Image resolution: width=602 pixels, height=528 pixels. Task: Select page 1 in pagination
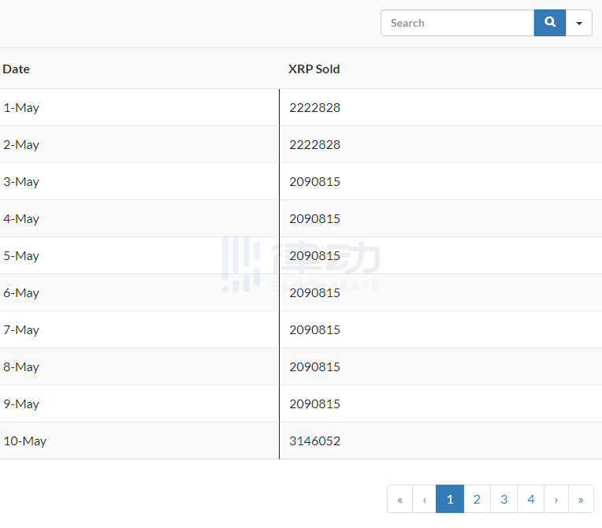(x=450, y=499)
